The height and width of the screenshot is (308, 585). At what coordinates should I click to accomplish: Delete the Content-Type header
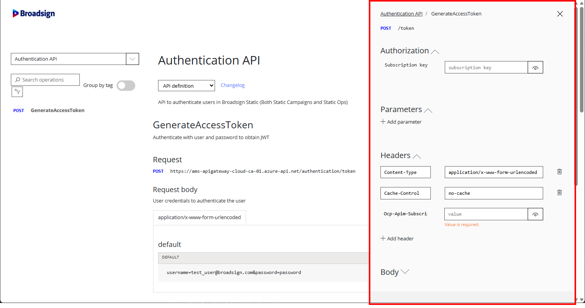[559, 172]
